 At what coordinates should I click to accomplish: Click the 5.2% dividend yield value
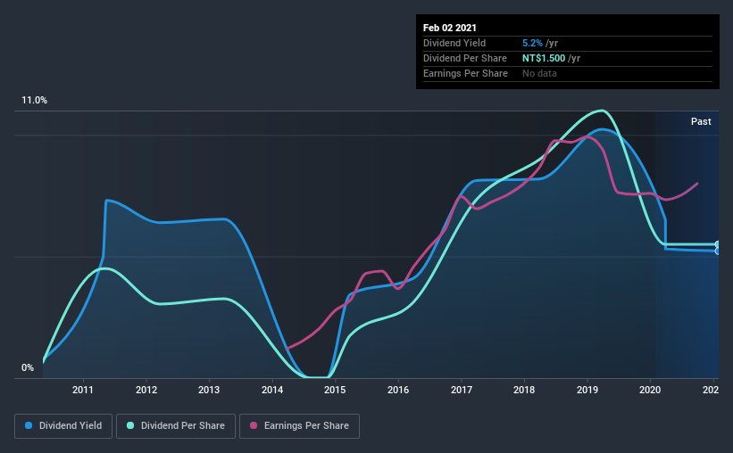pos(532,43)
